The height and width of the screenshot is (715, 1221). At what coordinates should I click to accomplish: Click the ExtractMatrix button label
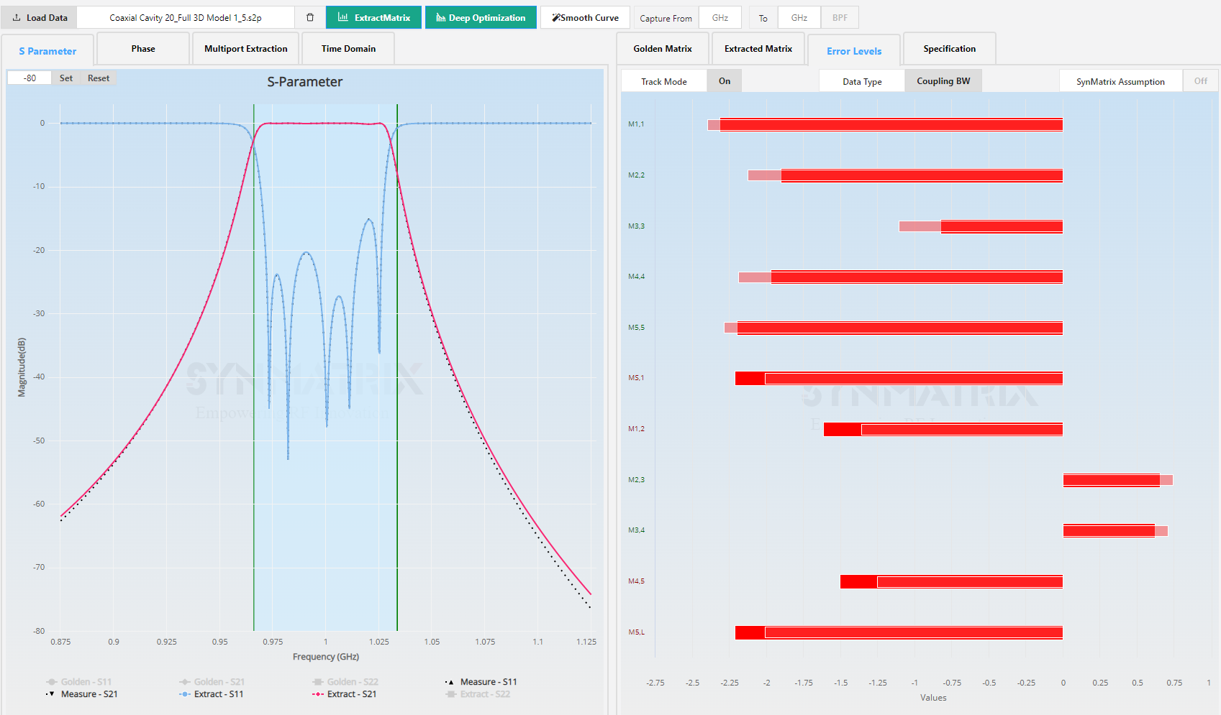click(382, 18)
